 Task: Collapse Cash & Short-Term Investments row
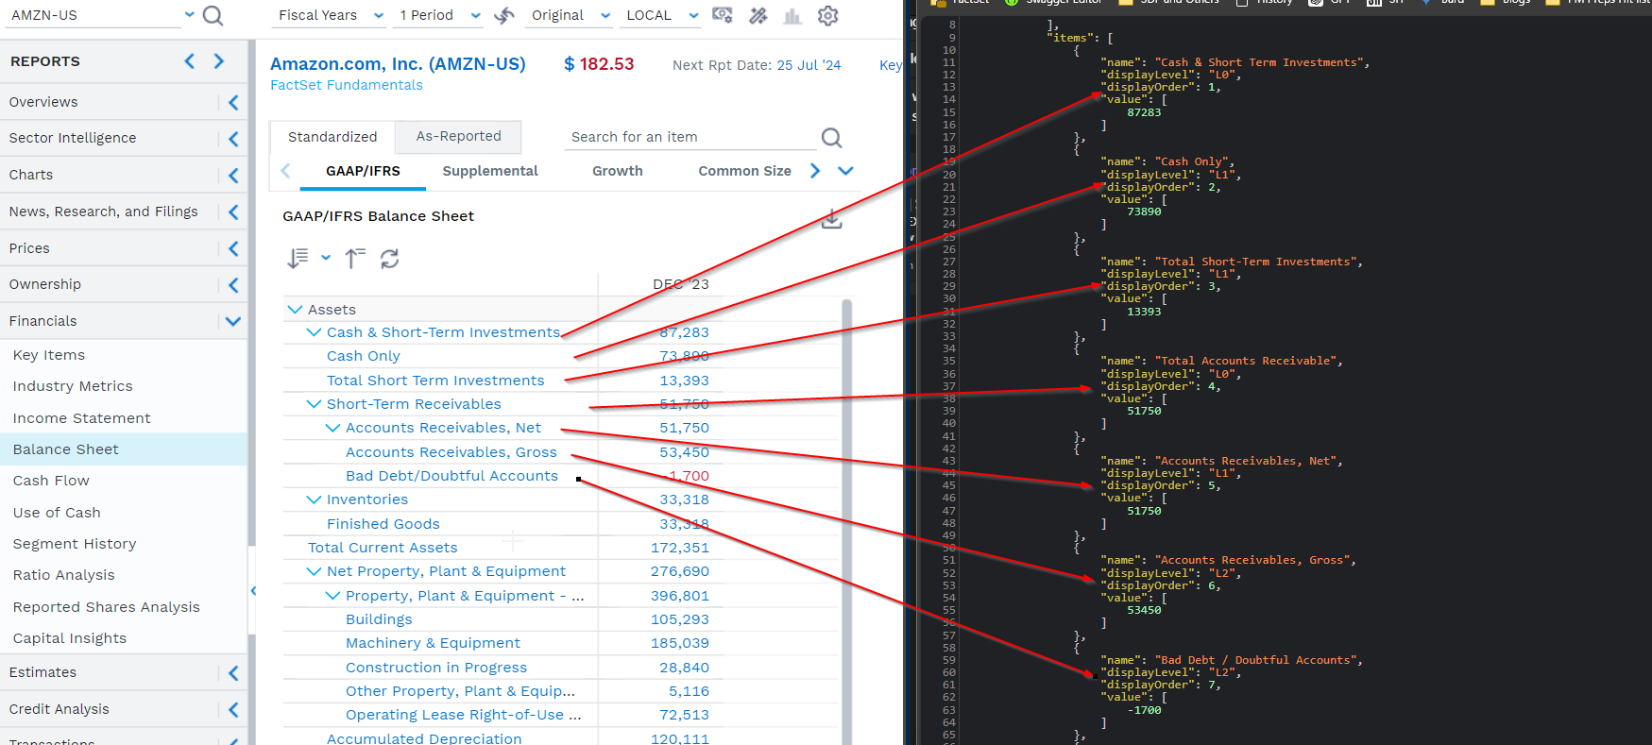coord(314,332)
